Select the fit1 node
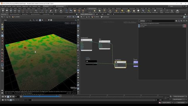Screen dimensions: 188x106 pos(105,45)
